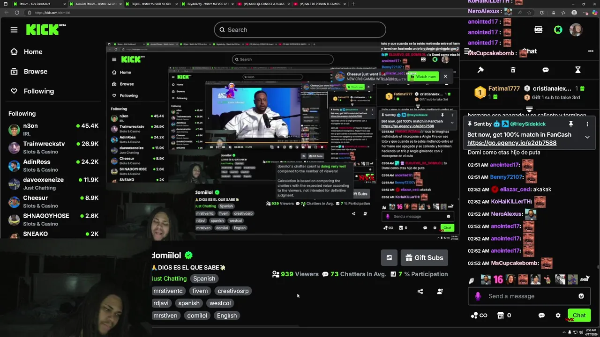The height and width of the screenshot is (337, 600).
Task: Collapse the chat panel with arrow icon
Action: (x=467, y=51)
